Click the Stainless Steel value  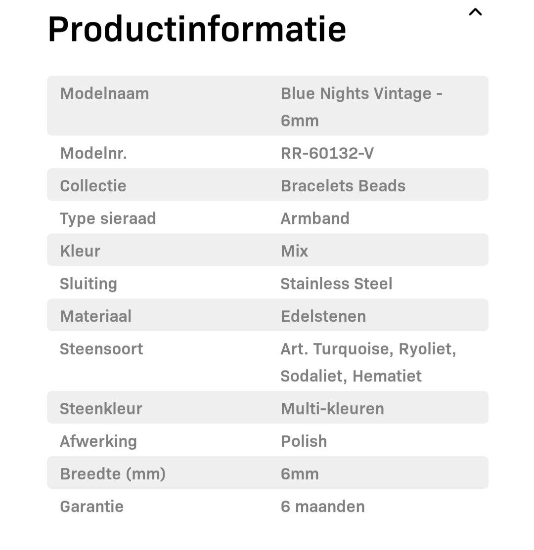click(x=336, y=284)
